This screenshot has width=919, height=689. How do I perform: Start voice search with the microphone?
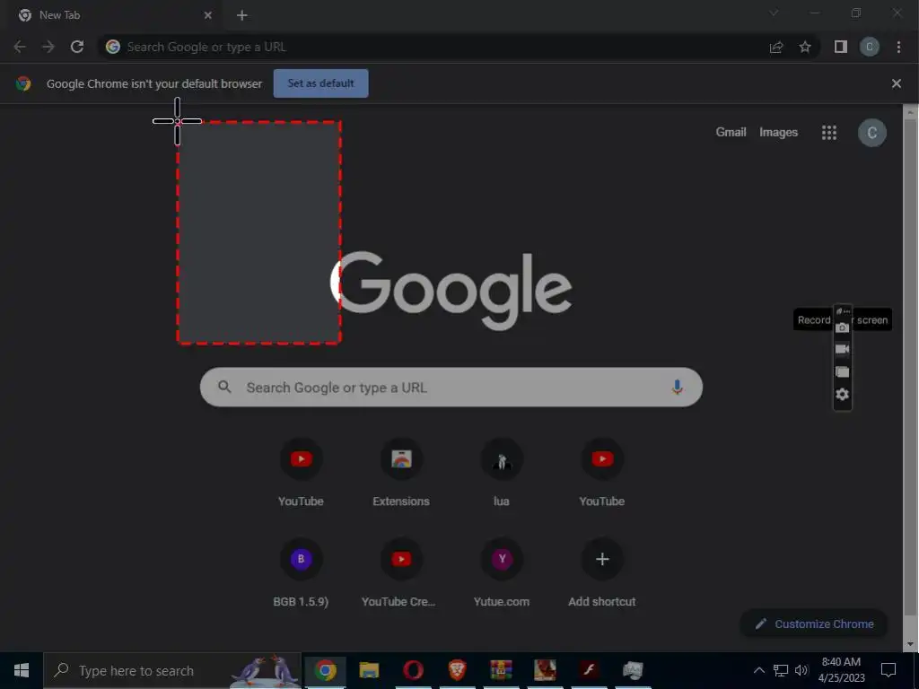click(677, 388)
